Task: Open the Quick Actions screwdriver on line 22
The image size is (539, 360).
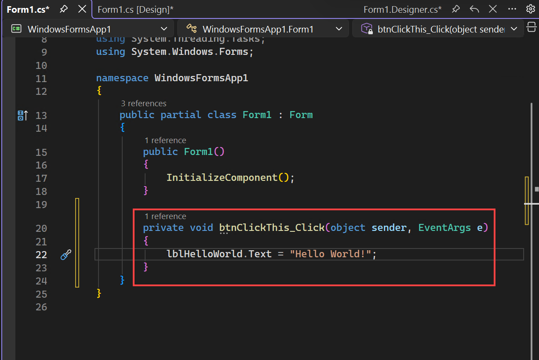Action: point(66,254)
